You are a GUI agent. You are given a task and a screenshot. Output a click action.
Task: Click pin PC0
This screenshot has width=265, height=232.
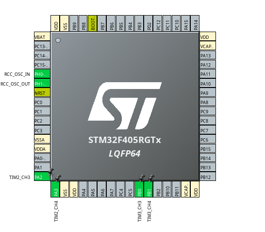click(42, 102)
